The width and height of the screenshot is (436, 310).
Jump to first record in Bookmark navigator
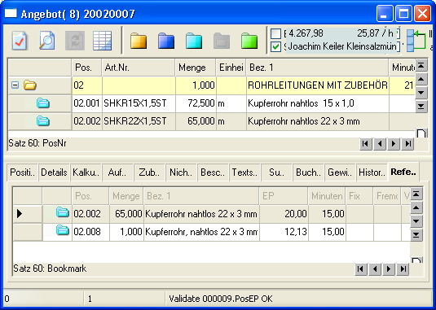tap(361, 269)
